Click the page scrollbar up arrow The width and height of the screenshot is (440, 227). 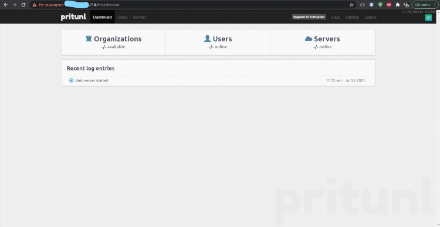pyautogui.click(x=438, y=12)
